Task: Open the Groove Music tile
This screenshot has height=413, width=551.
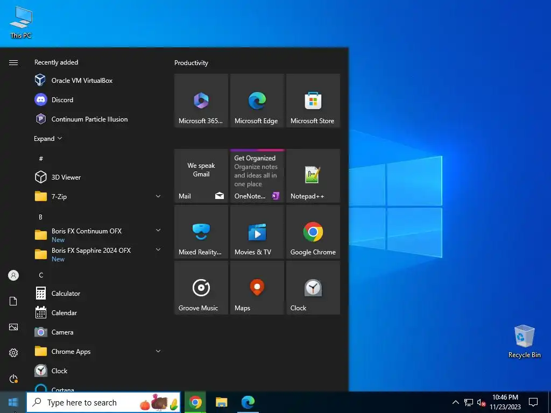Action: (x=201, y=288)
